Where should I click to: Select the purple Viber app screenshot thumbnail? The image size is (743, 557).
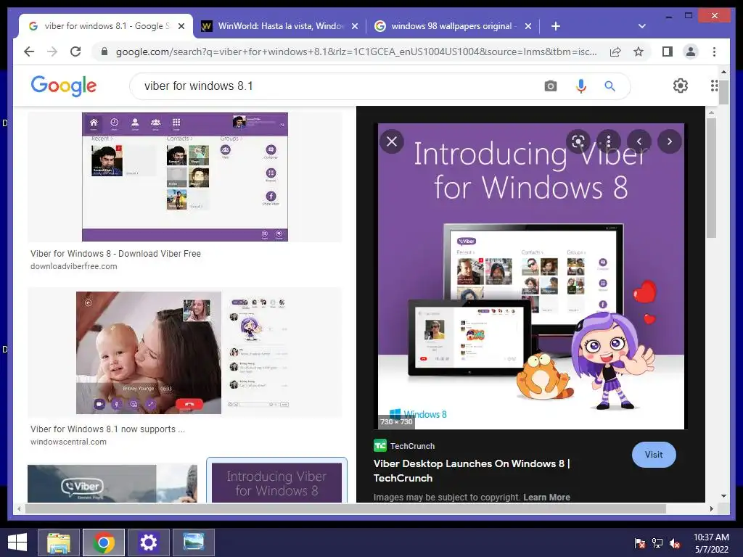click(185, 177)
